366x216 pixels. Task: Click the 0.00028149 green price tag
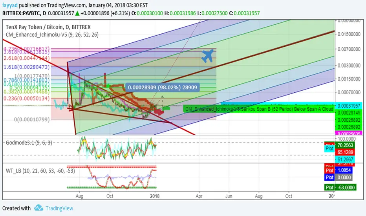[349, 113]
